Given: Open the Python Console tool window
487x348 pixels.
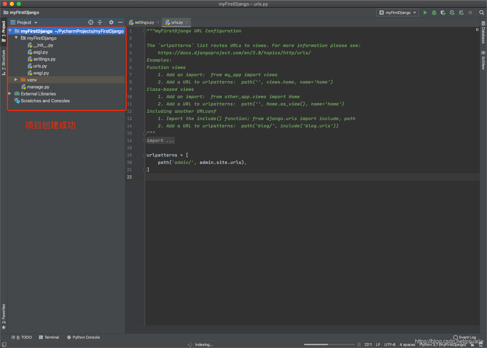Looking at the screenshot, I should click(83, 337).
